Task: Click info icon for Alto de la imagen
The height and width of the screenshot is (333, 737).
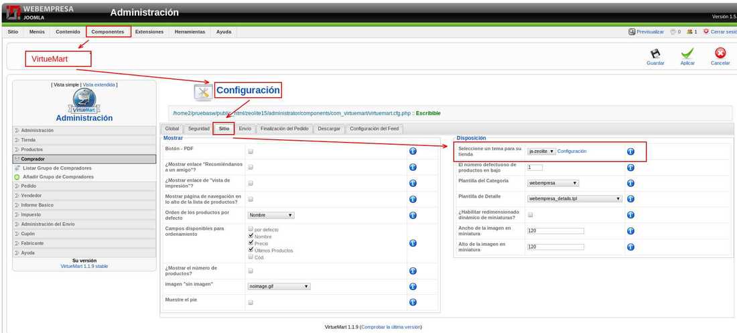Action: pyautogui.click(x=630, y=247)
